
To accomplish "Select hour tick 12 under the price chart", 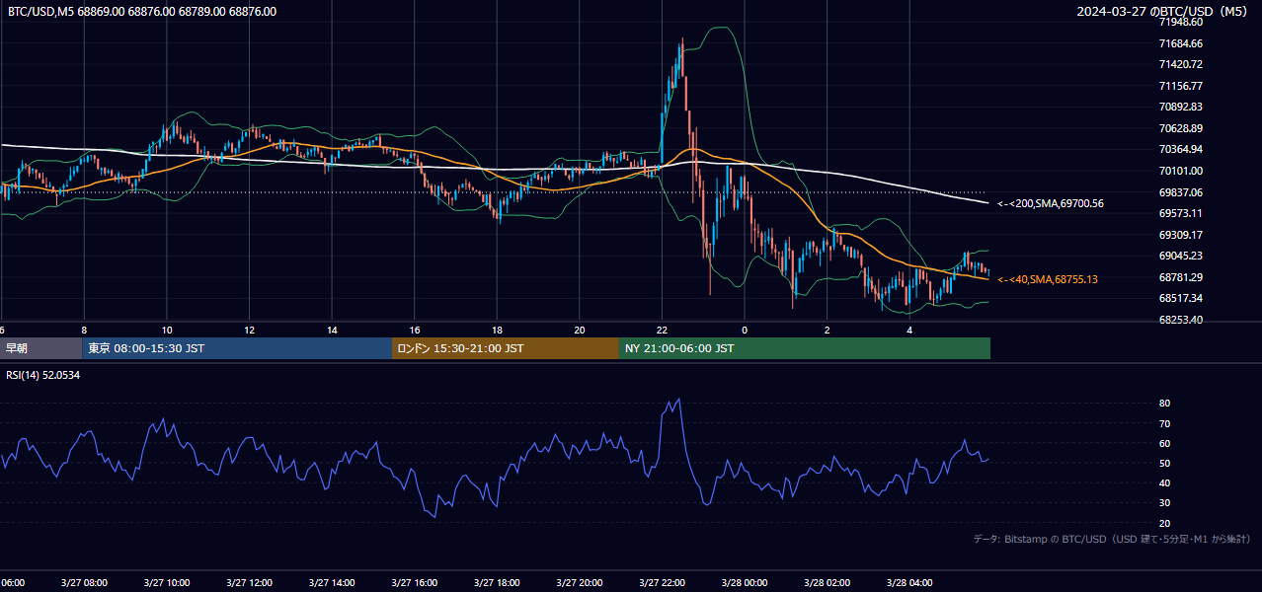I will [250, 330].
